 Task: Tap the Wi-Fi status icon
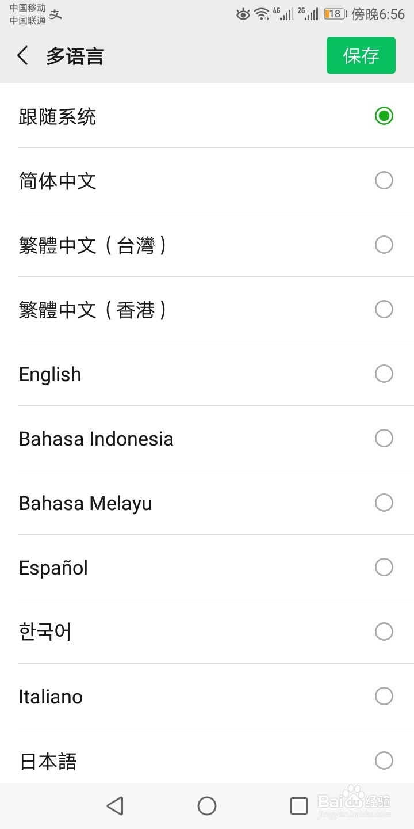coord(262,14)
